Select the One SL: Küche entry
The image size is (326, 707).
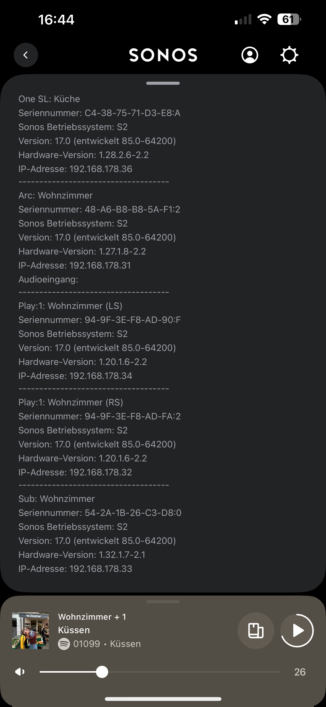49,99
